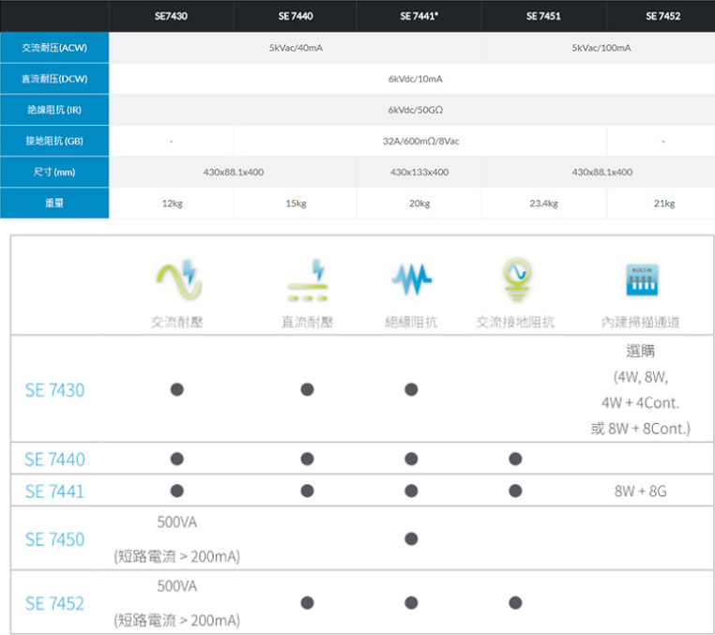Image resolution: width=715 pixels, height=635 pixels.
Task: Click the SE 7440 AC withstand dot
Action: pos(177,459)
